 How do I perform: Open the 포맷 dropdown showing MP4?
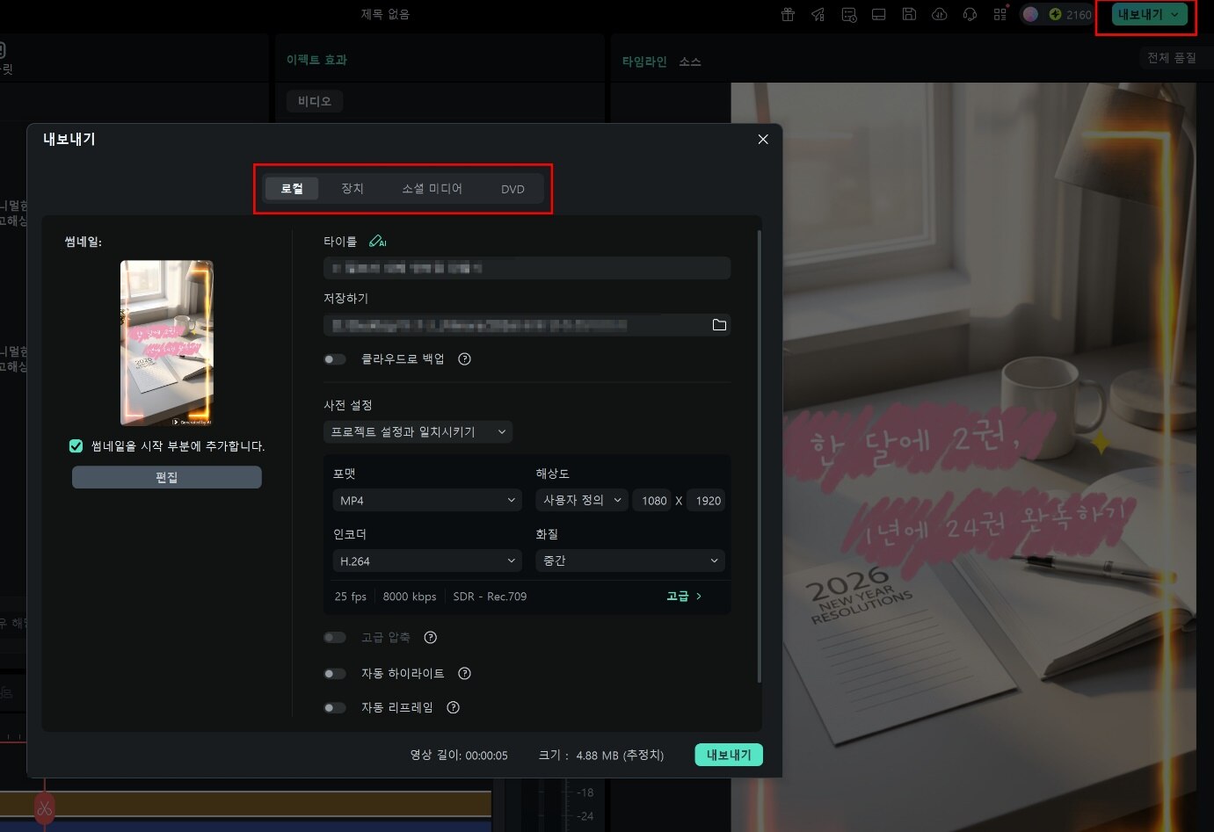[x=427, y=501]
